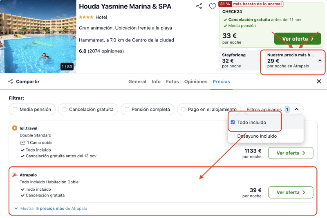
Task: Click the 1133 € por noche price
Action: click(252, 153)
